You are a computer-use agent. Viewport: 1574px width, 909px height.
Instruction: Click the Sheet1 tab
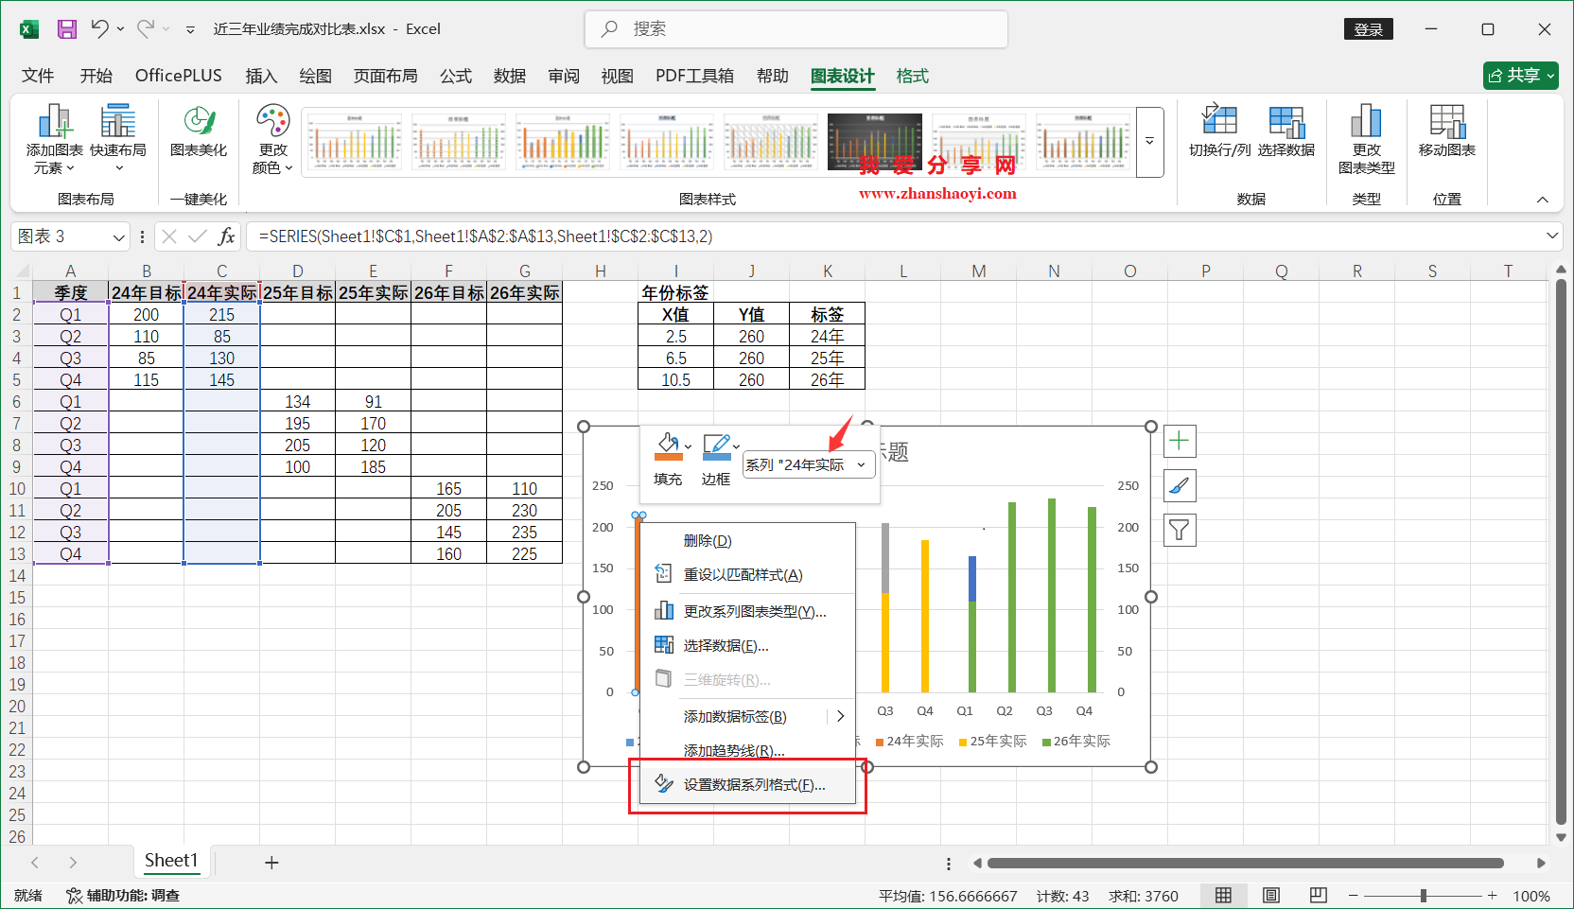(171, 861)
